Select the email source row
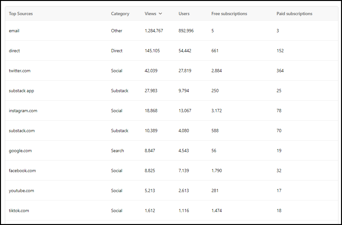Screen dimensions: 342x225 point(172,31)
